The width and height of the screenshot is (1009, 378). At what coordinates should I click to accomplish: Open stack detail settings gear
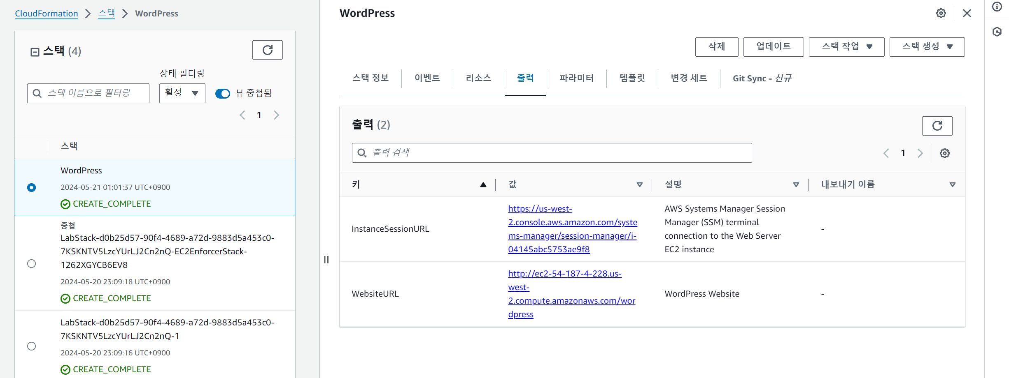[x=941, y=13]
